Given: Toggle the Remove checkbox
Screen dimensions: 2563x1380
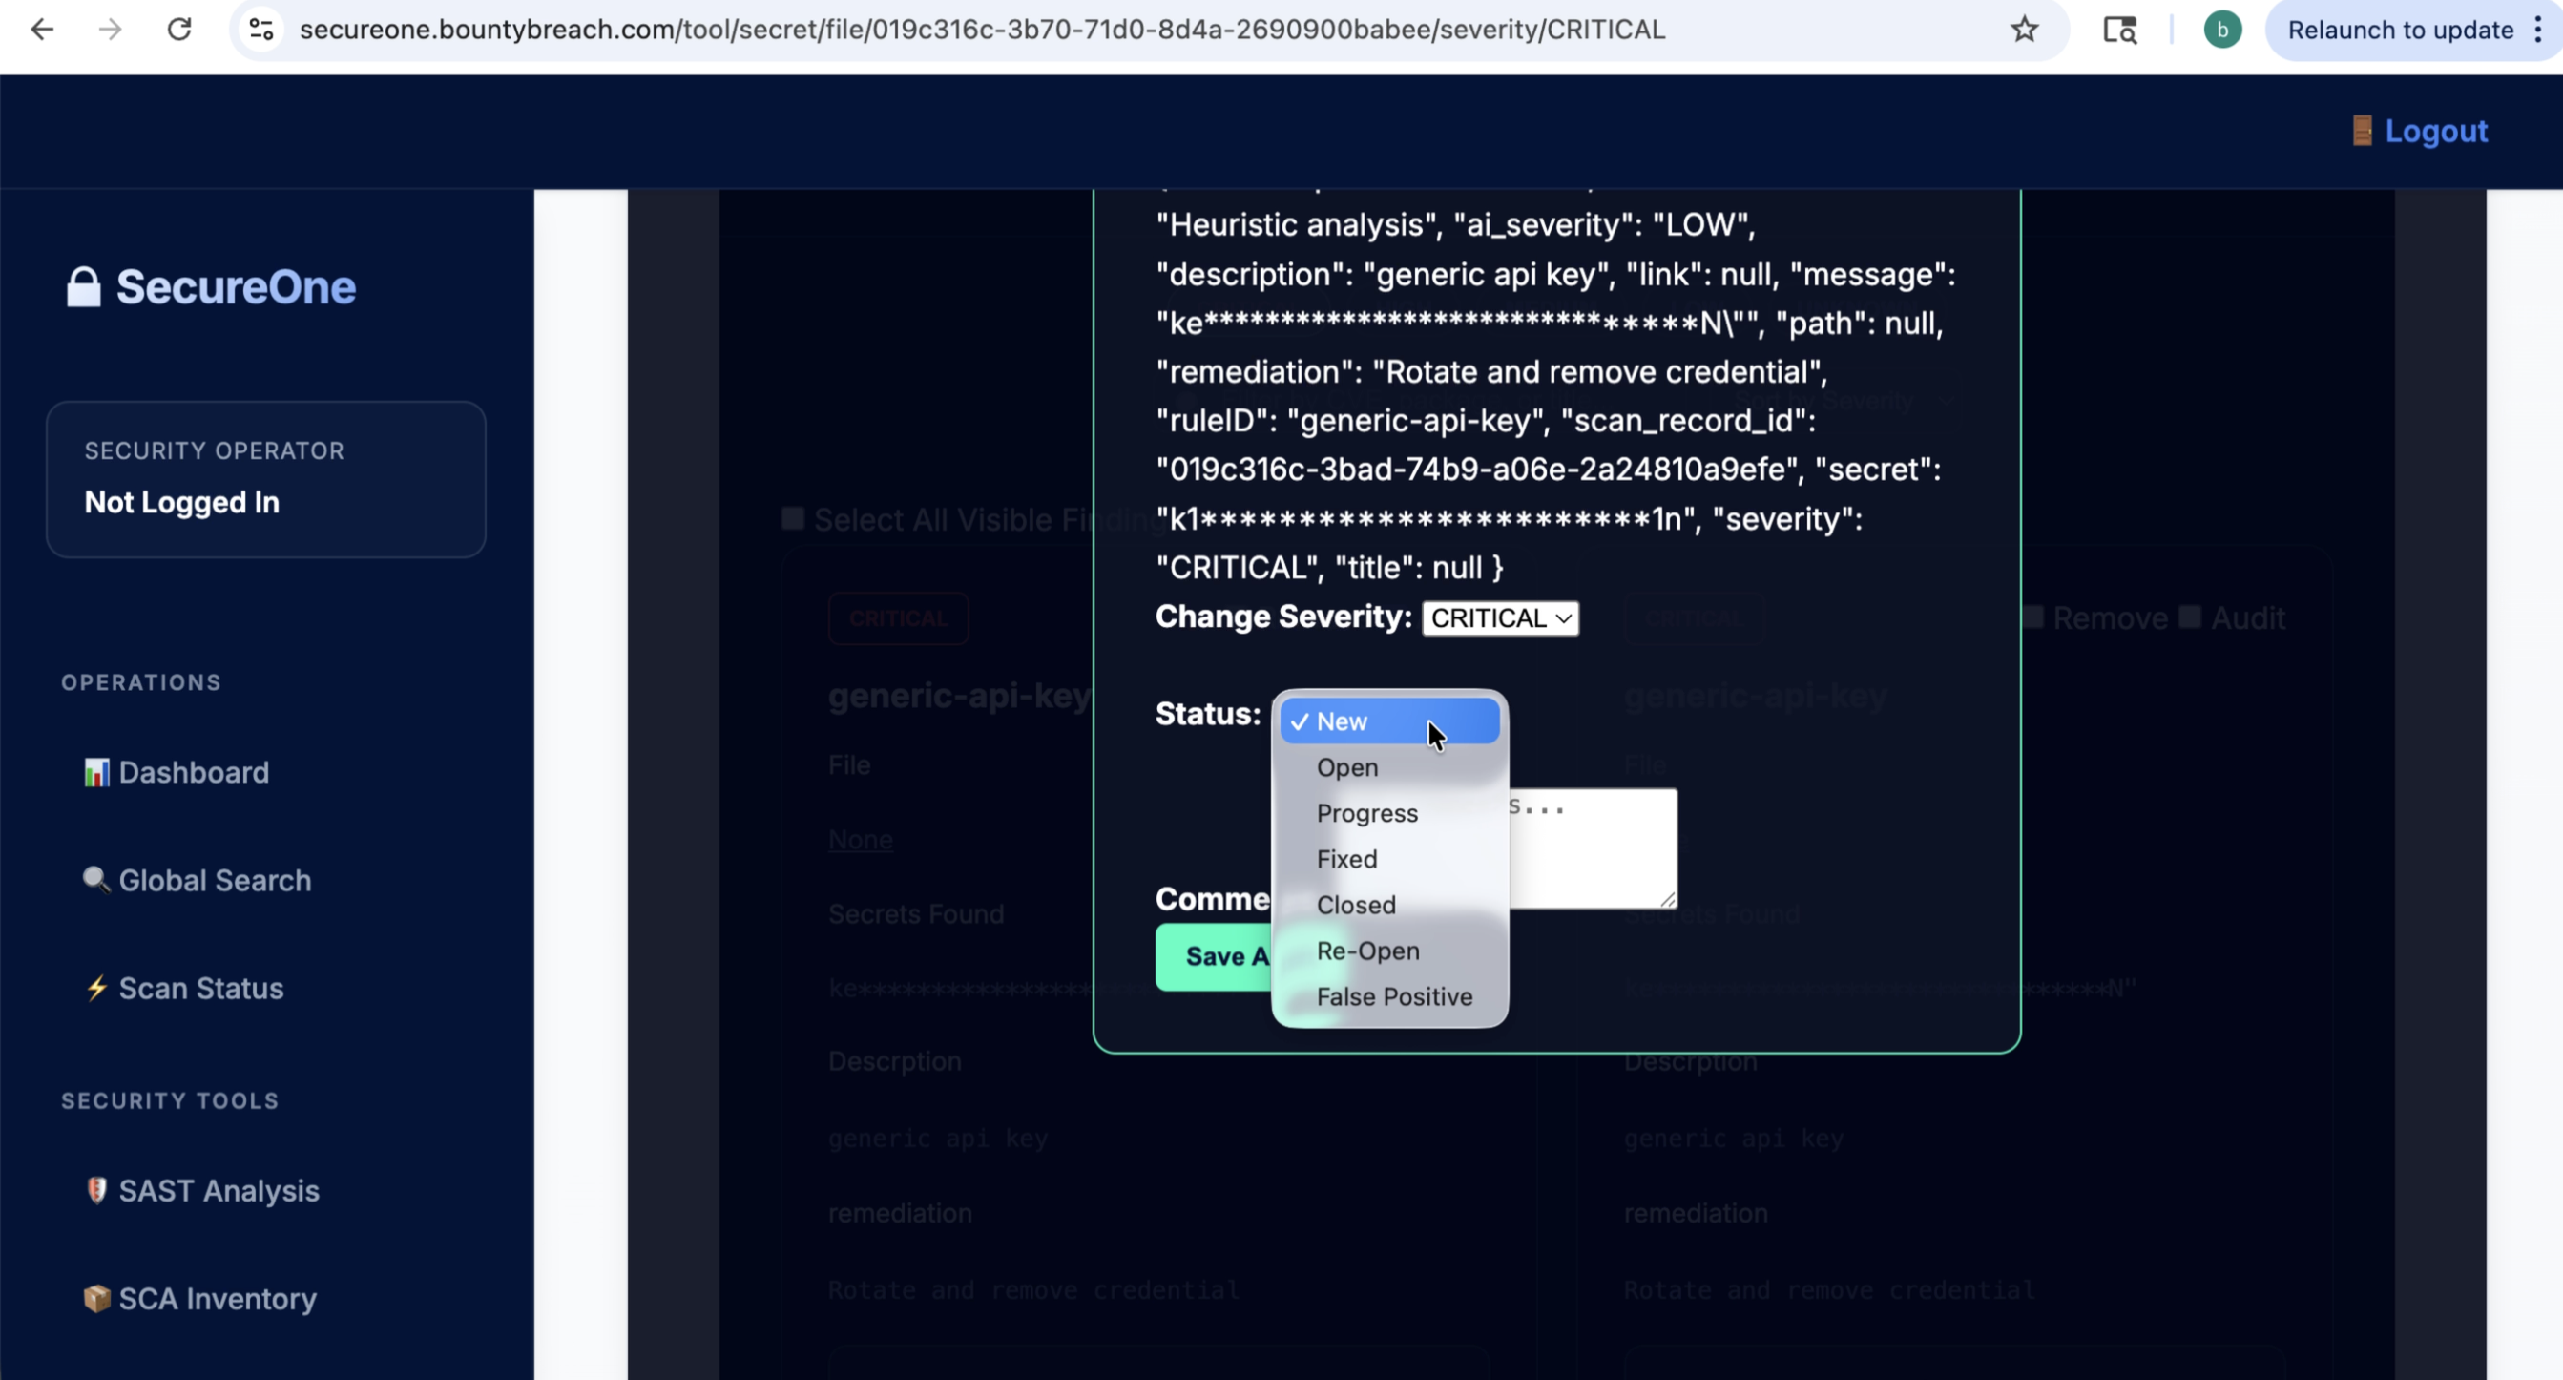Looking at the screenshot, I should click(x=2033, y=617).
